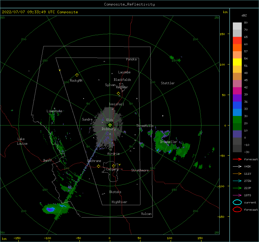Click the Drumheller city label
The height and width of the screenshot is (242, 259).
click(169, 142)
